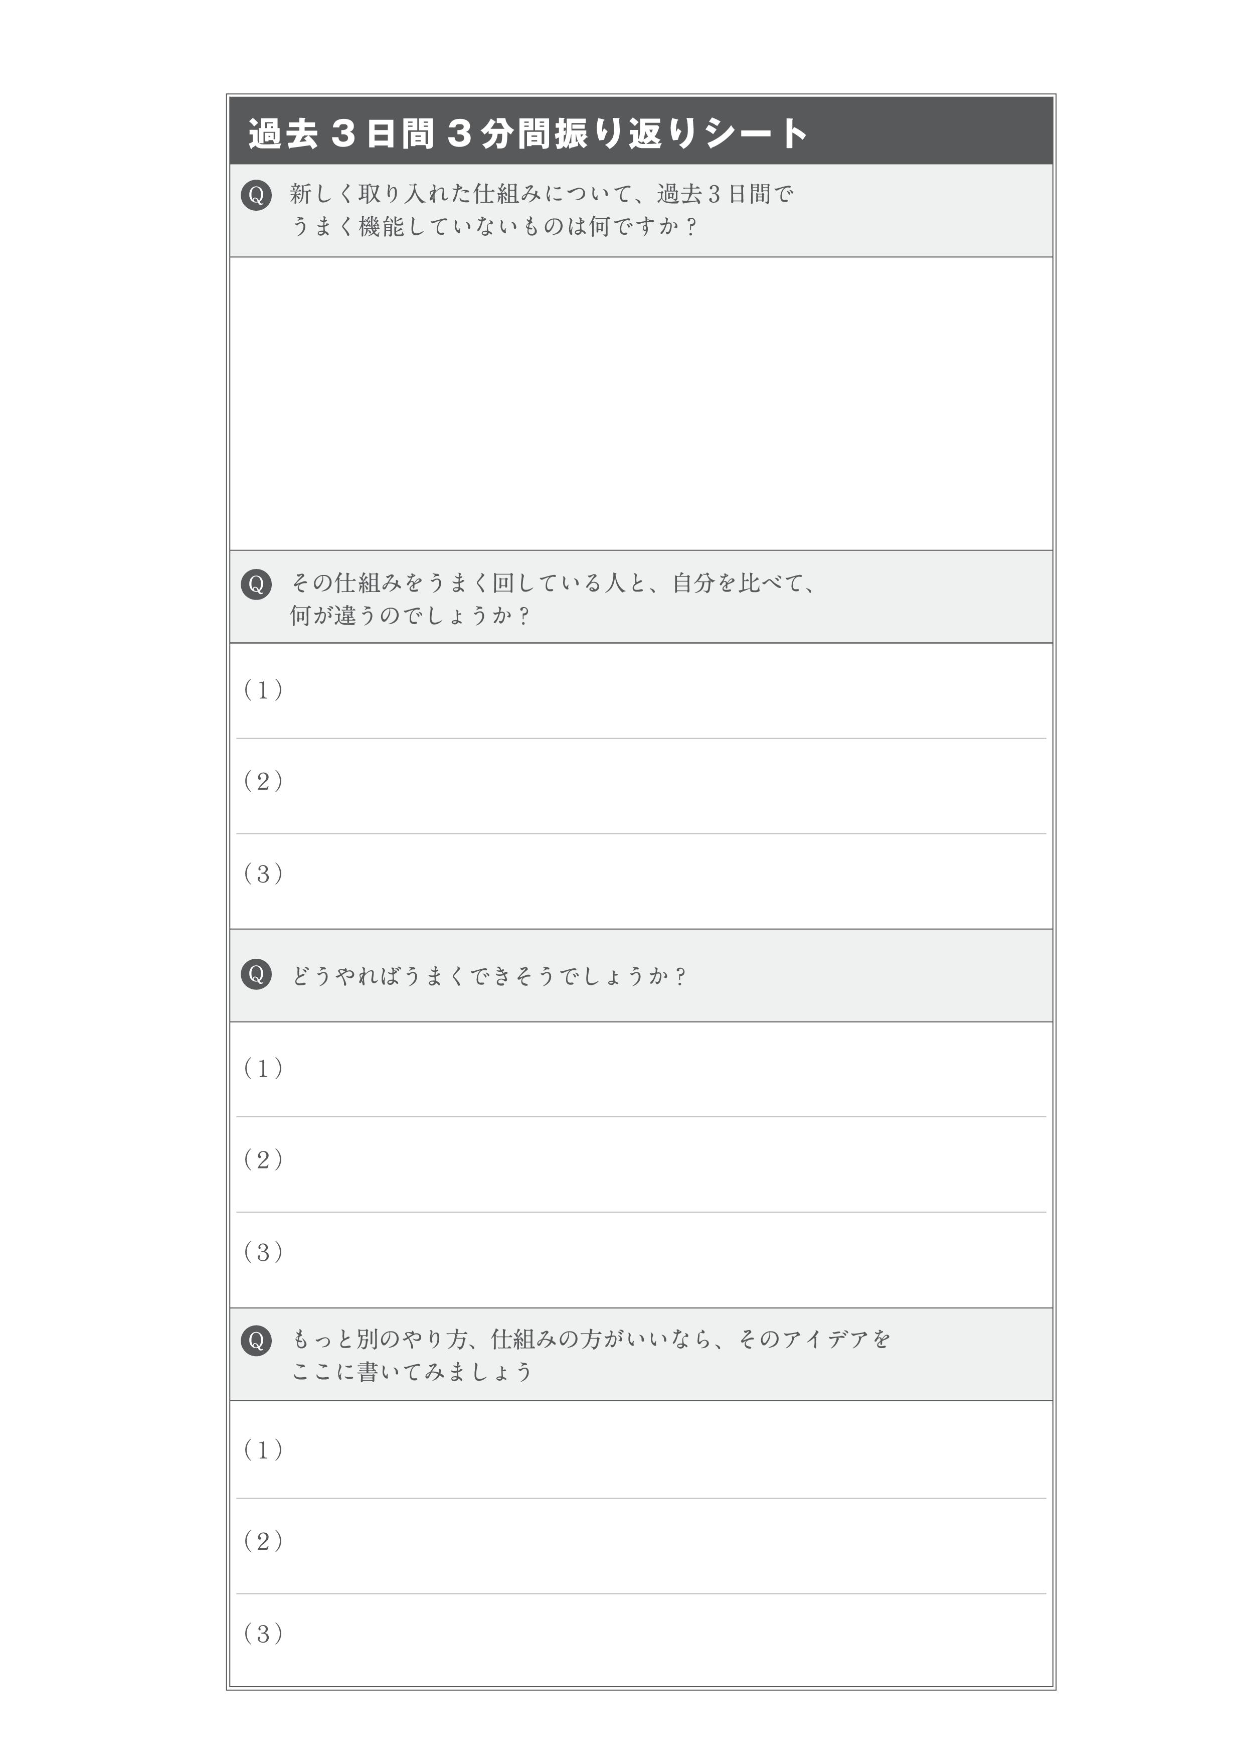Click the Q icon beside その仕組みをうまく回している人 question
Screen dimensions: 1243x1760
[x=257, y=584]
